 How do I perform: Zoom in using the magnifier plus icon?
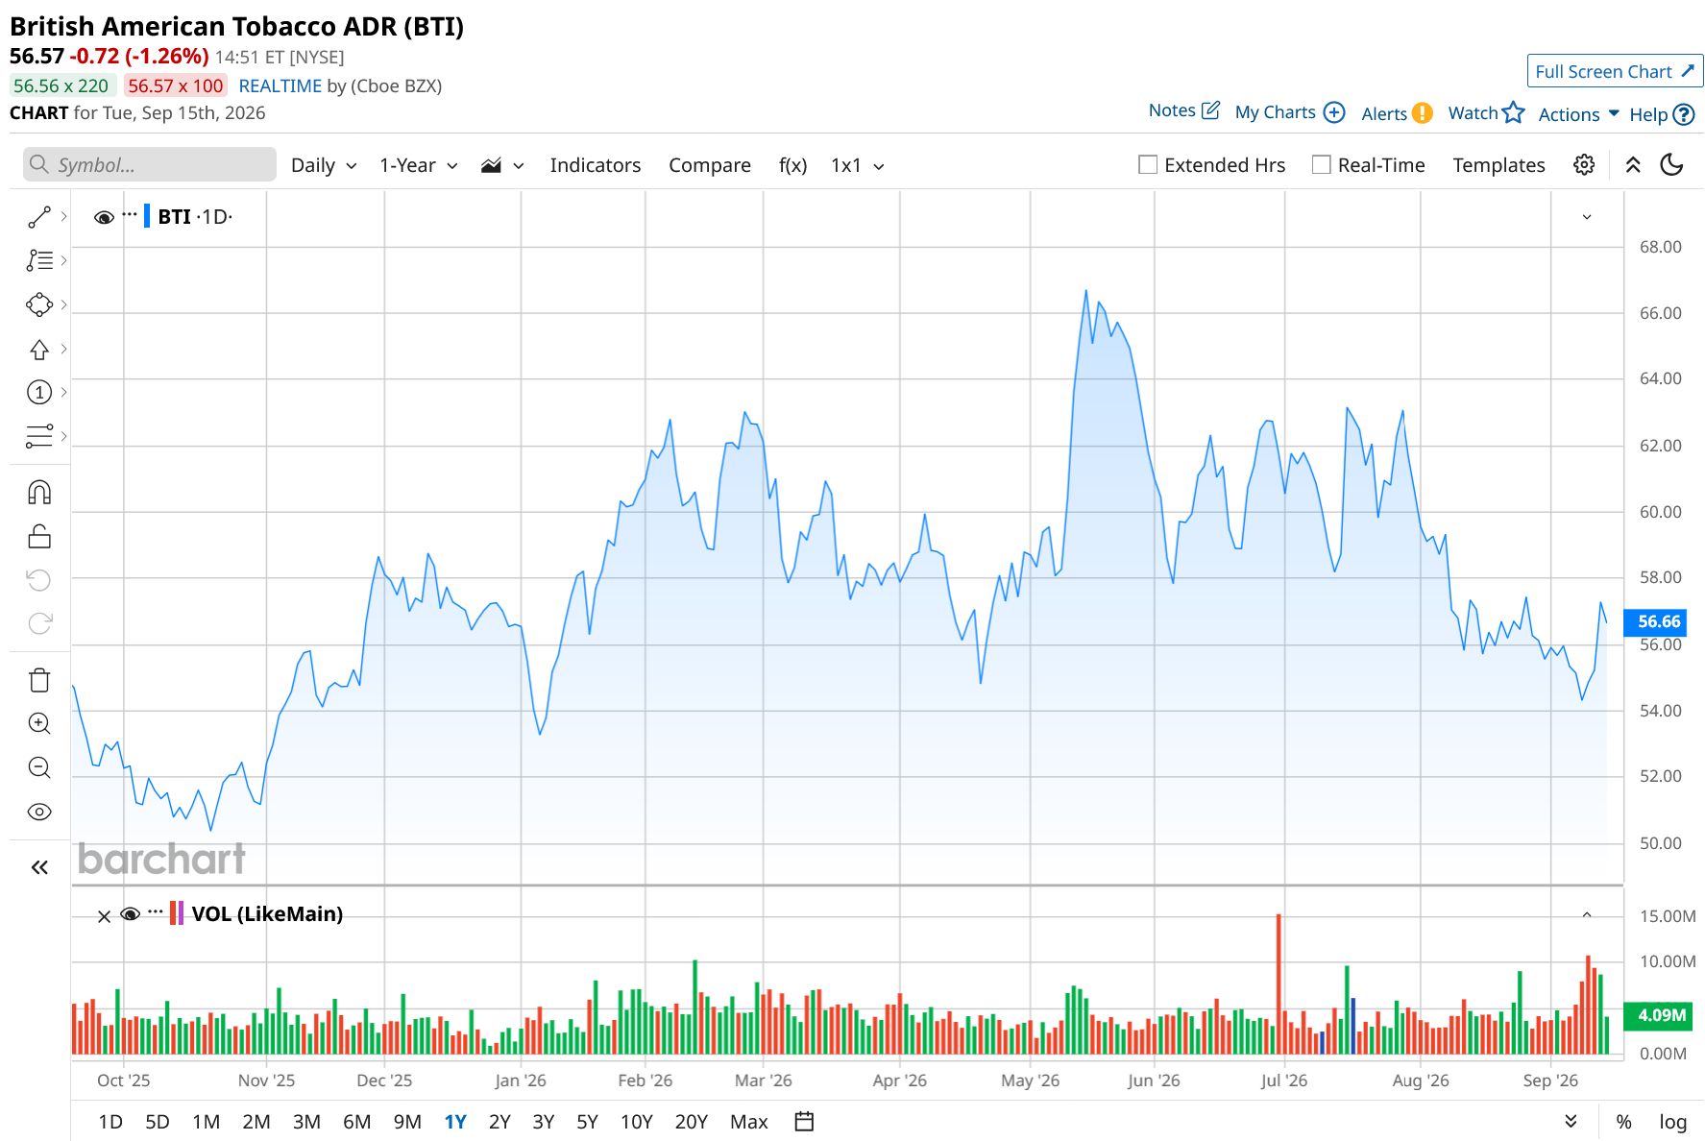[39, 723]
